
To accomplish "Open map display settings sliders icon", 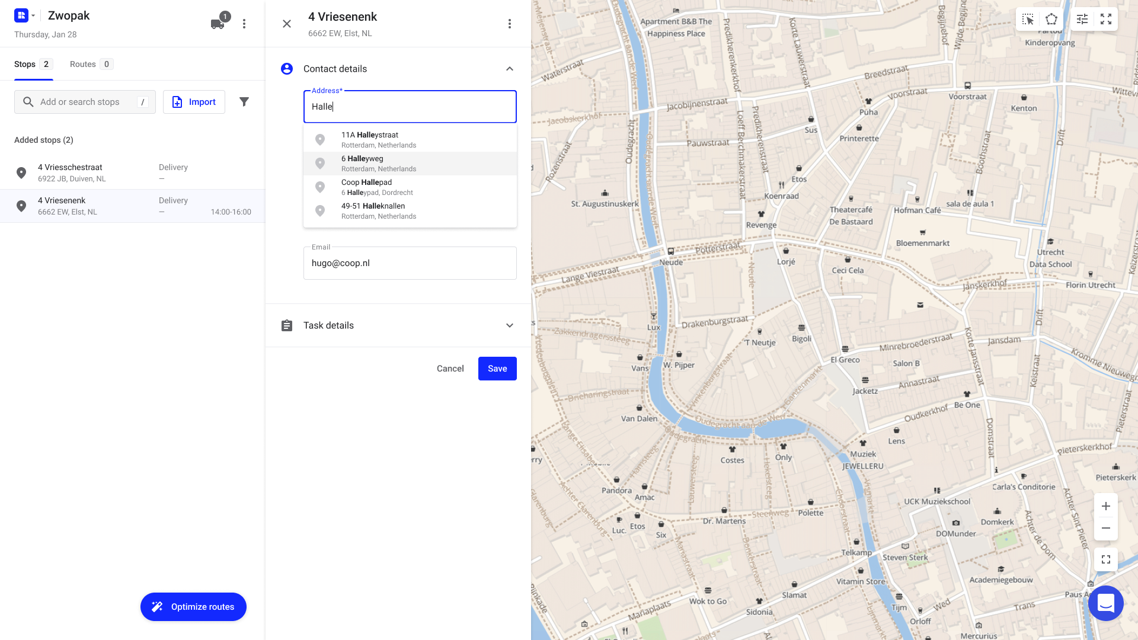I will (x=1082, y=18).
